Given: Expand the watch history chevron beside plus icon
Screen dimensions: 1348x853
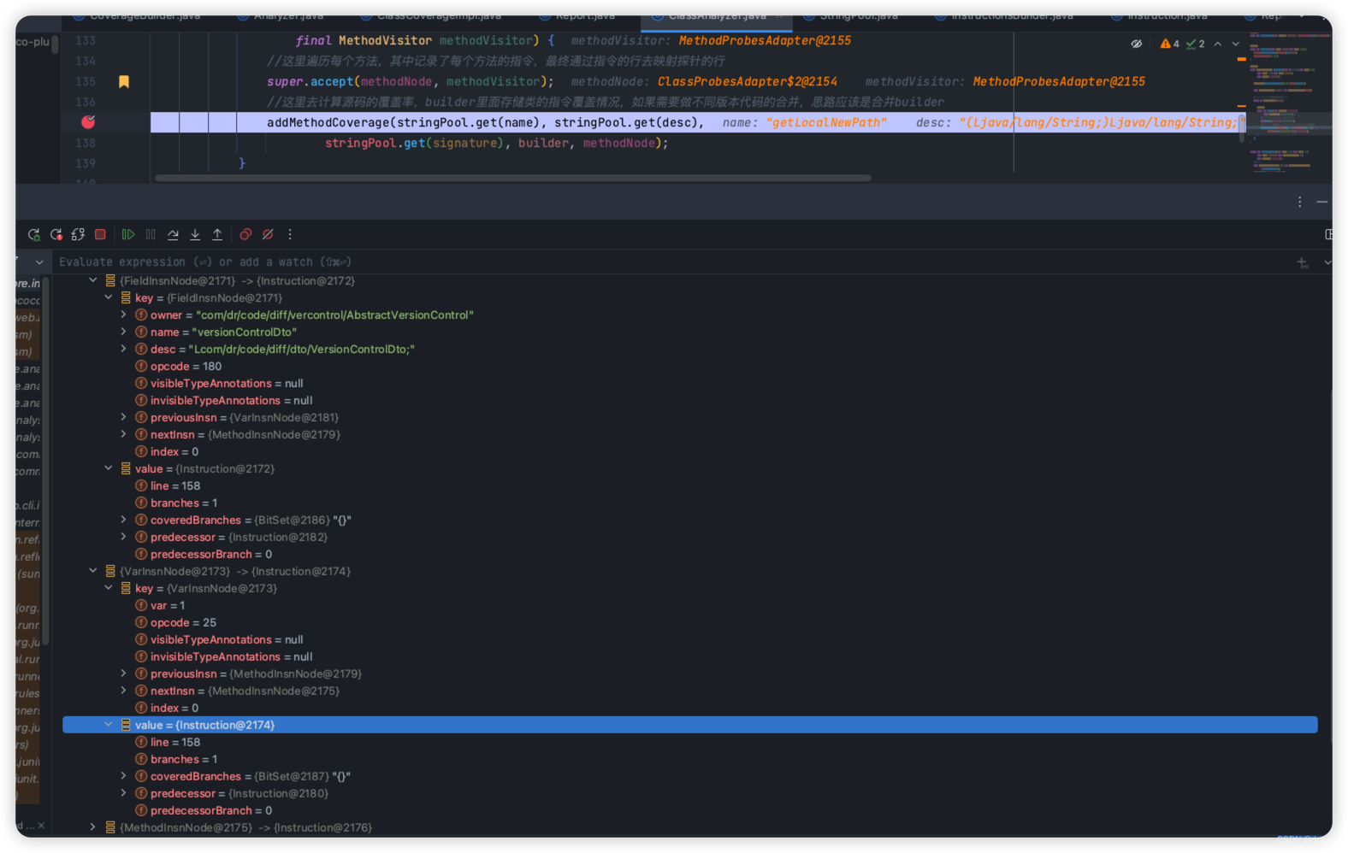Looking at the screenshot, I should pos(1327,262).
